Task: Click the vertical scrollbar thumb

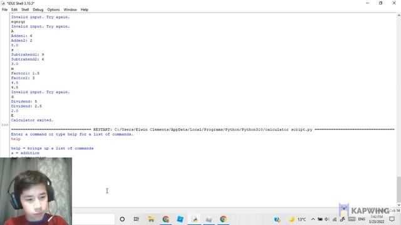Action: (398, 189)
